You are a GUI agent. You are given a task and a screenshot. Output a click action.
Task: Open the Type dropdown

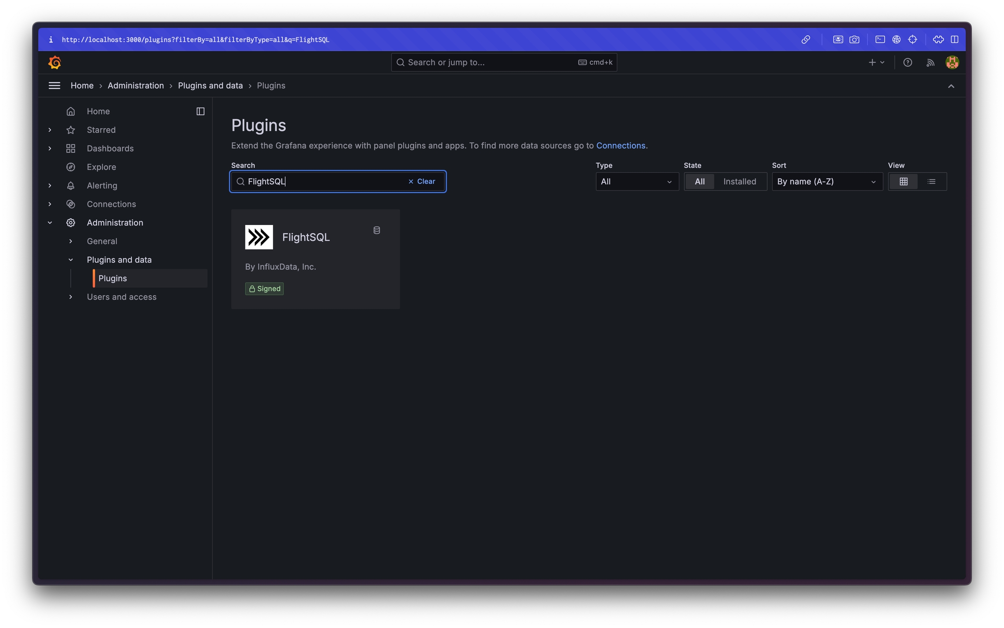point(637,181)
